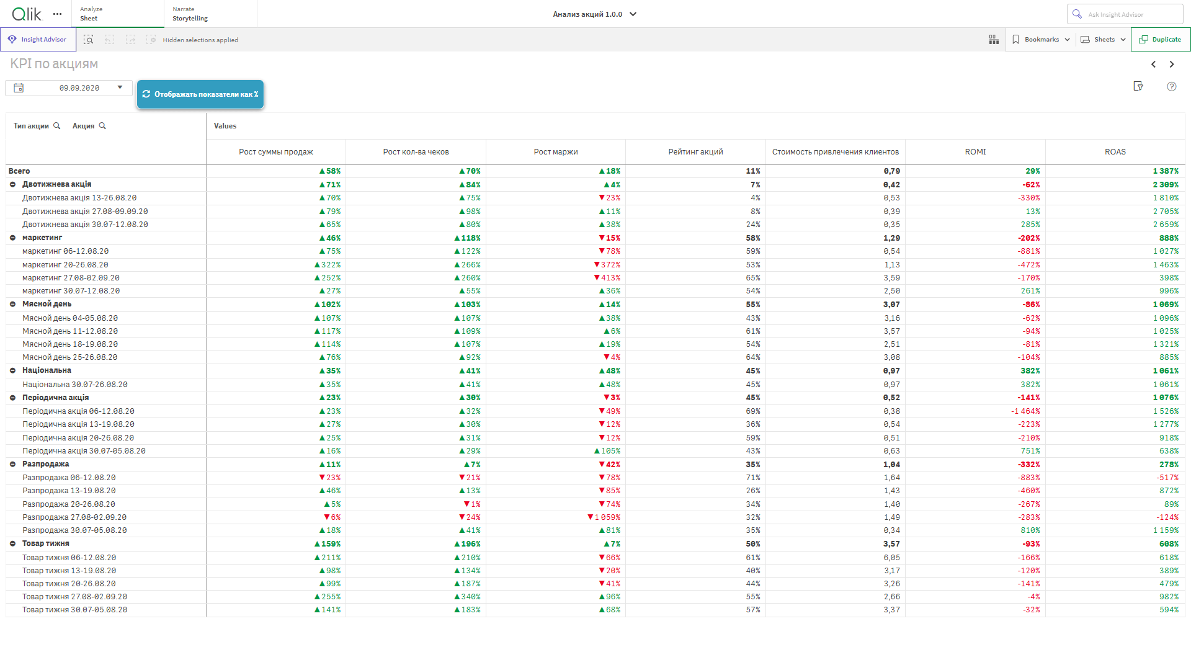
Task: Open the sheet help question mark icon
Action: [1171, 87]
